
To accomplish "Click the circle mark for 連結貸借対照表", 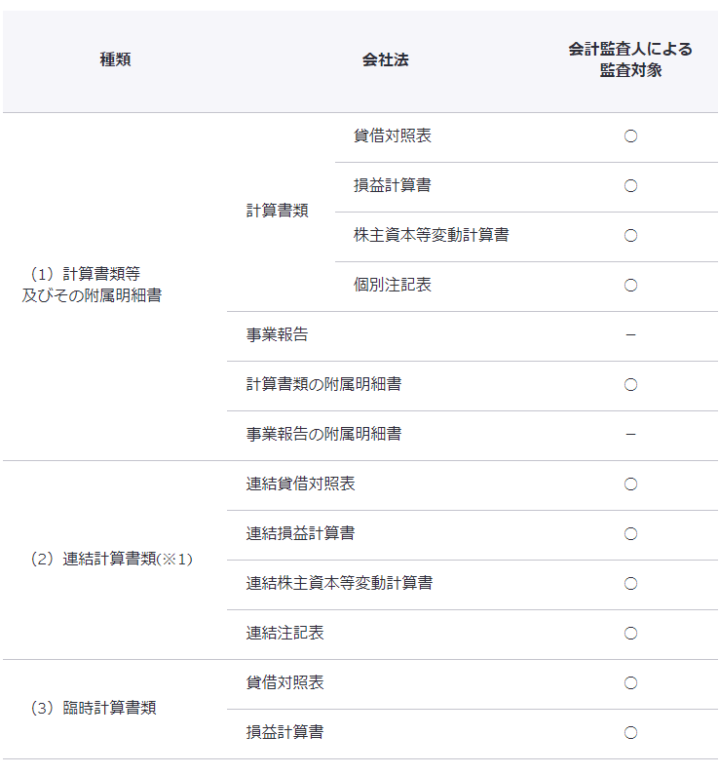I will (630, 484).
